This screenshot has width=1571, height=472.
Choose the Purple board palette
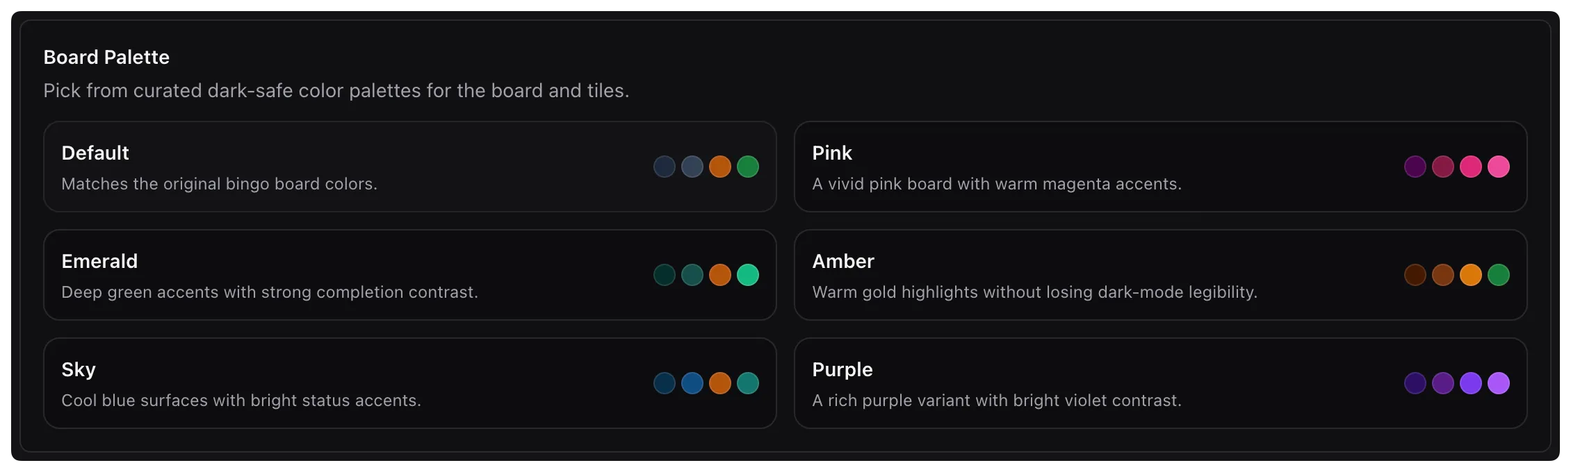point(1043,383)
